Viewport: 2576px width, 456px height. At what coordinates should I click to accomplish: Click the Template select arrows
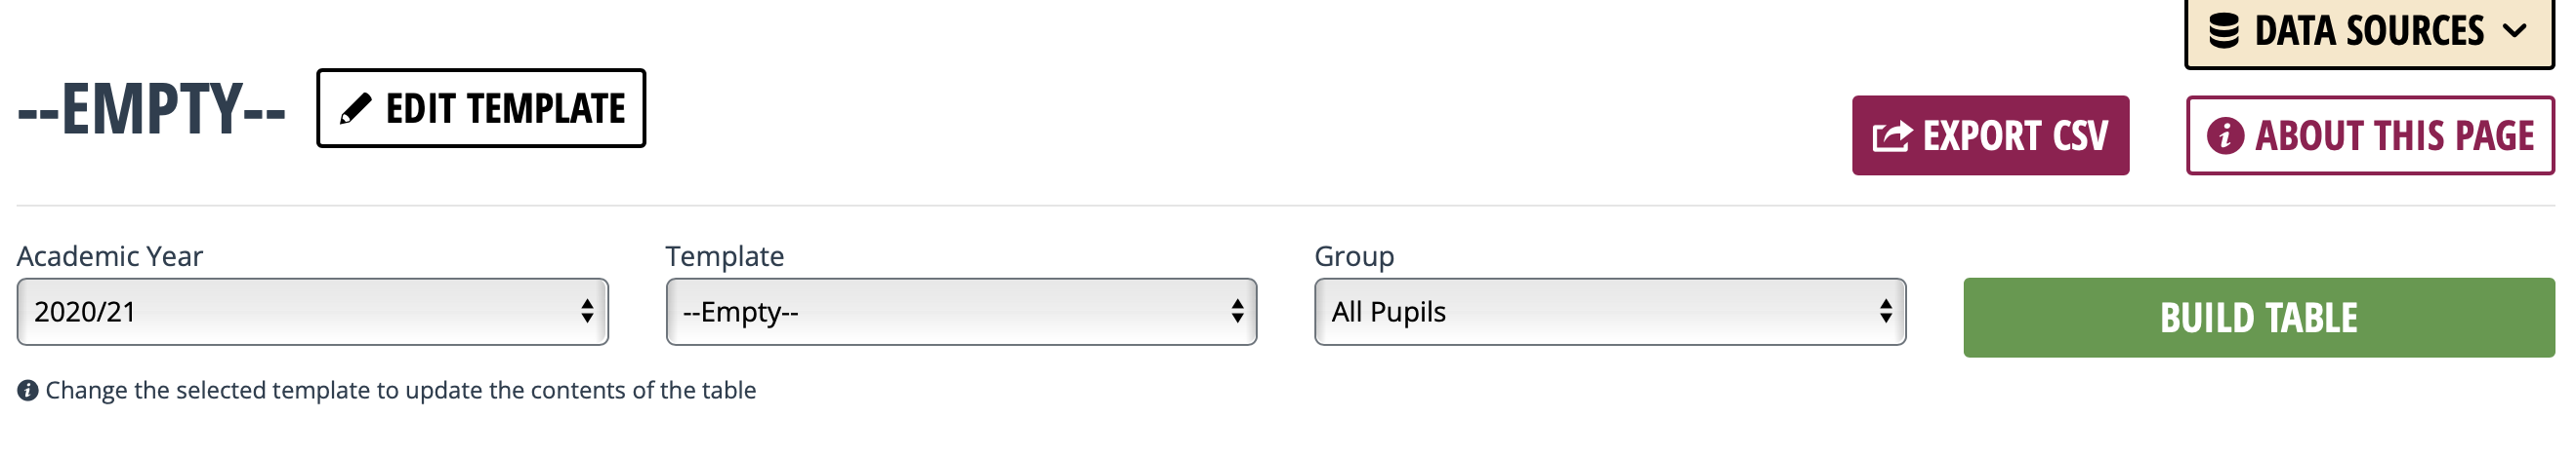click(1237, 312)
